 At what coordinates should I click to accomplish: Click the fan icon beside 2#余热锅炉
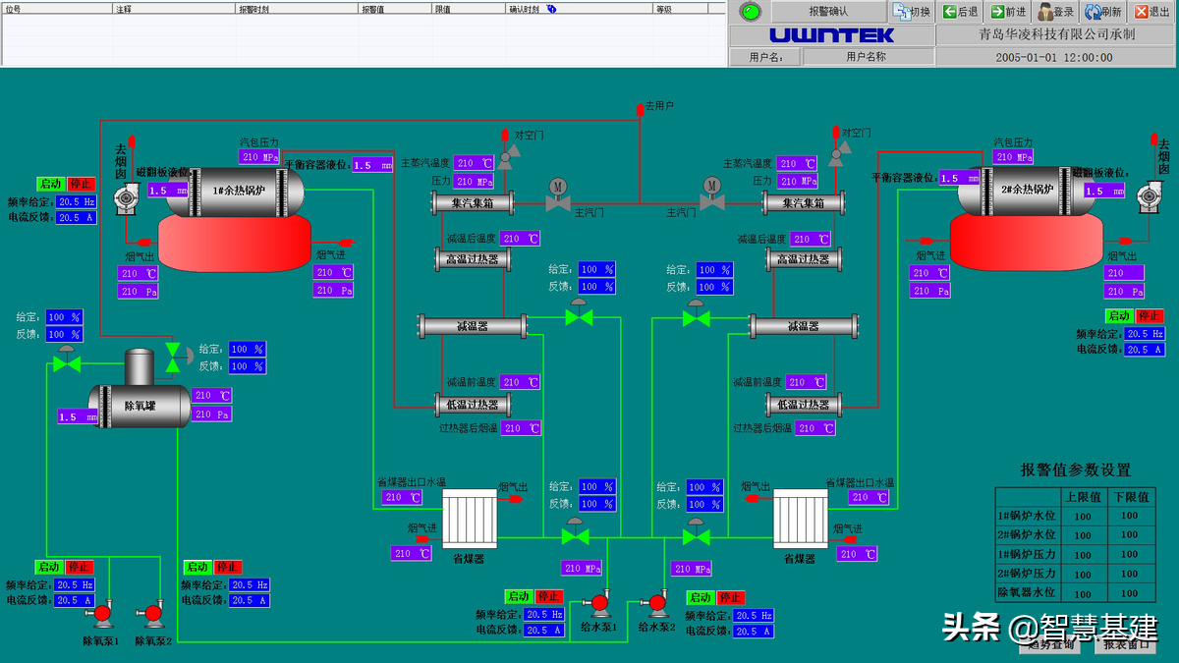(1152, 197)
